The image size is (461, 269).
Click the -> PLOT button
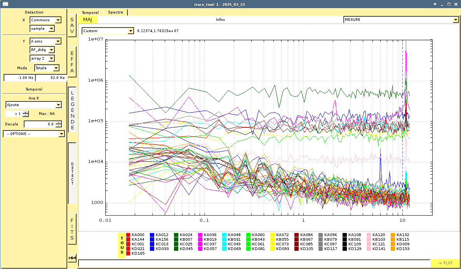(x=445, y=263)
